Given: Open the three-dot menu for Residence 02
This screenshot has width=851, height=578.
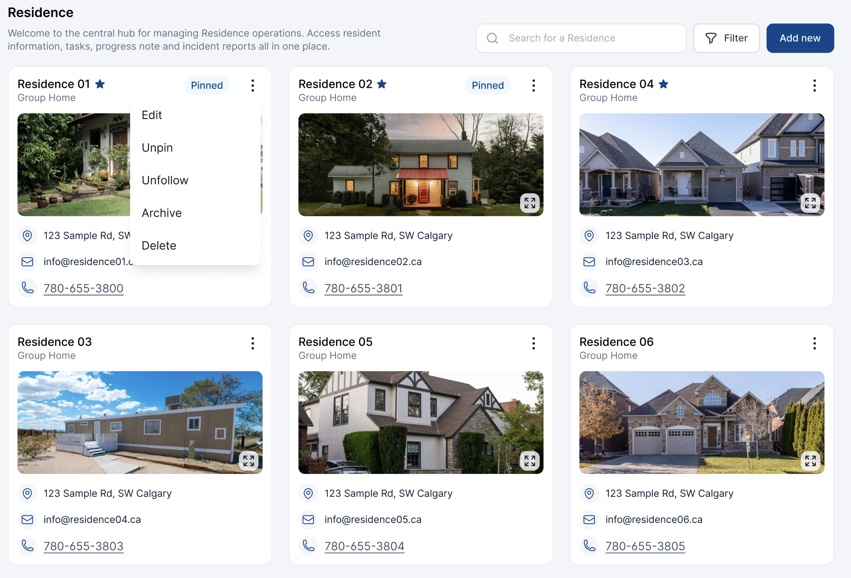Looking at the screenshot, I should coord(534,86).
